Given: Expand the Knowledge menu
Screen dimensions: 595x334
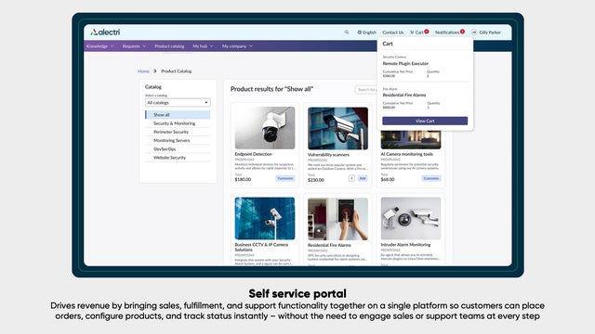Looking at the screenshot, I should 99,46.
